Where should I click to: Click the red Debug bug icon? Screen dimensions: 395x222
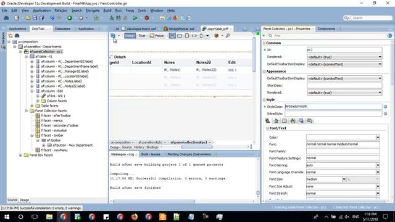point(147,18)
